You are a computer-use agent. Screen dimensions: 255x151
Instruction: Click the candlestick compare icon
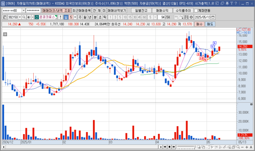tap(176, 17)
